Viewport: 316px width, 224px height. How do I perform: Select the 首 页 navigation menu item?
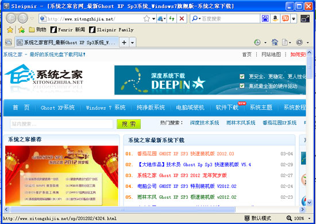pos(21,108)
